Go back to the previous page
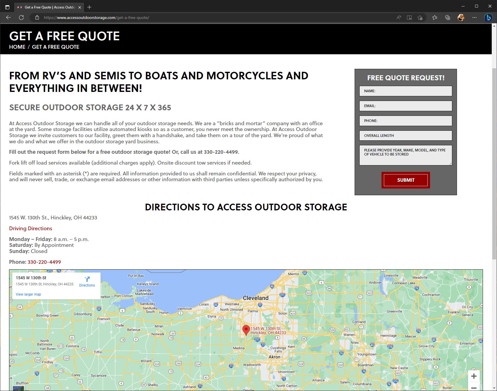The height and width of the screenshot is (391, 497). (8, 18)
